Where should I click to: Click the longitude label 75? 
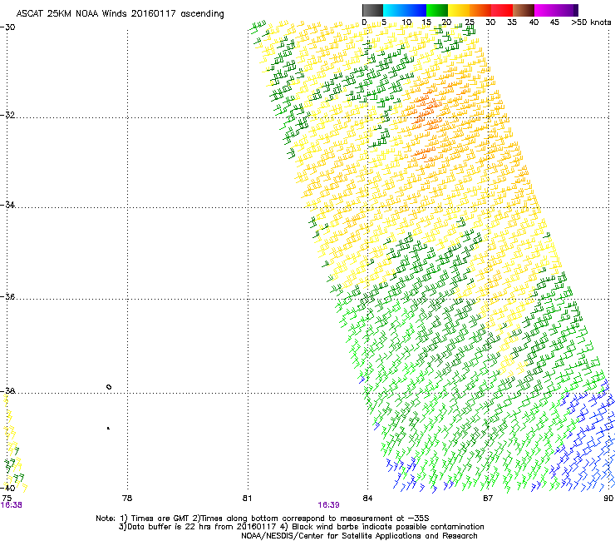[x=7, y=498]
